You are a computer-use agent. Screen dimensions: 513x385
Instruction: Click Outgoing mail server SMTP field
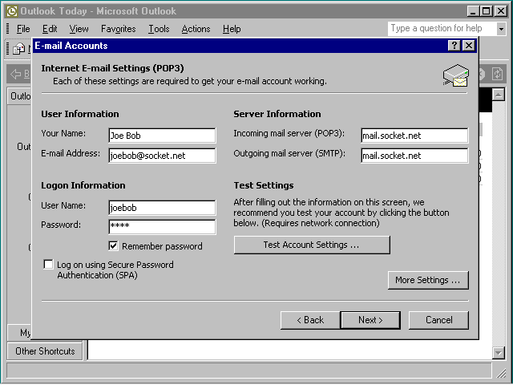[414, 155]
